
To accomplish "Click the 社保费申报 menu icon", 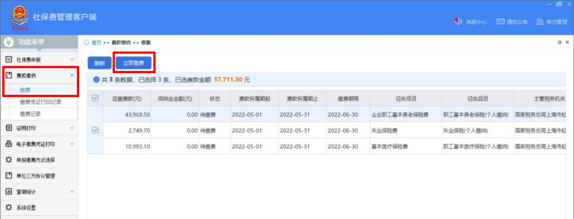I will point(9,59).
